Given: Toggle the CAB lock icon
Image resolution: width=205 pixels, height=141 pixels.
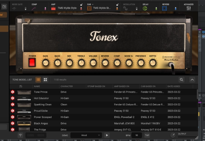Looking at the screenshot, I should click(x=117, y=5).
